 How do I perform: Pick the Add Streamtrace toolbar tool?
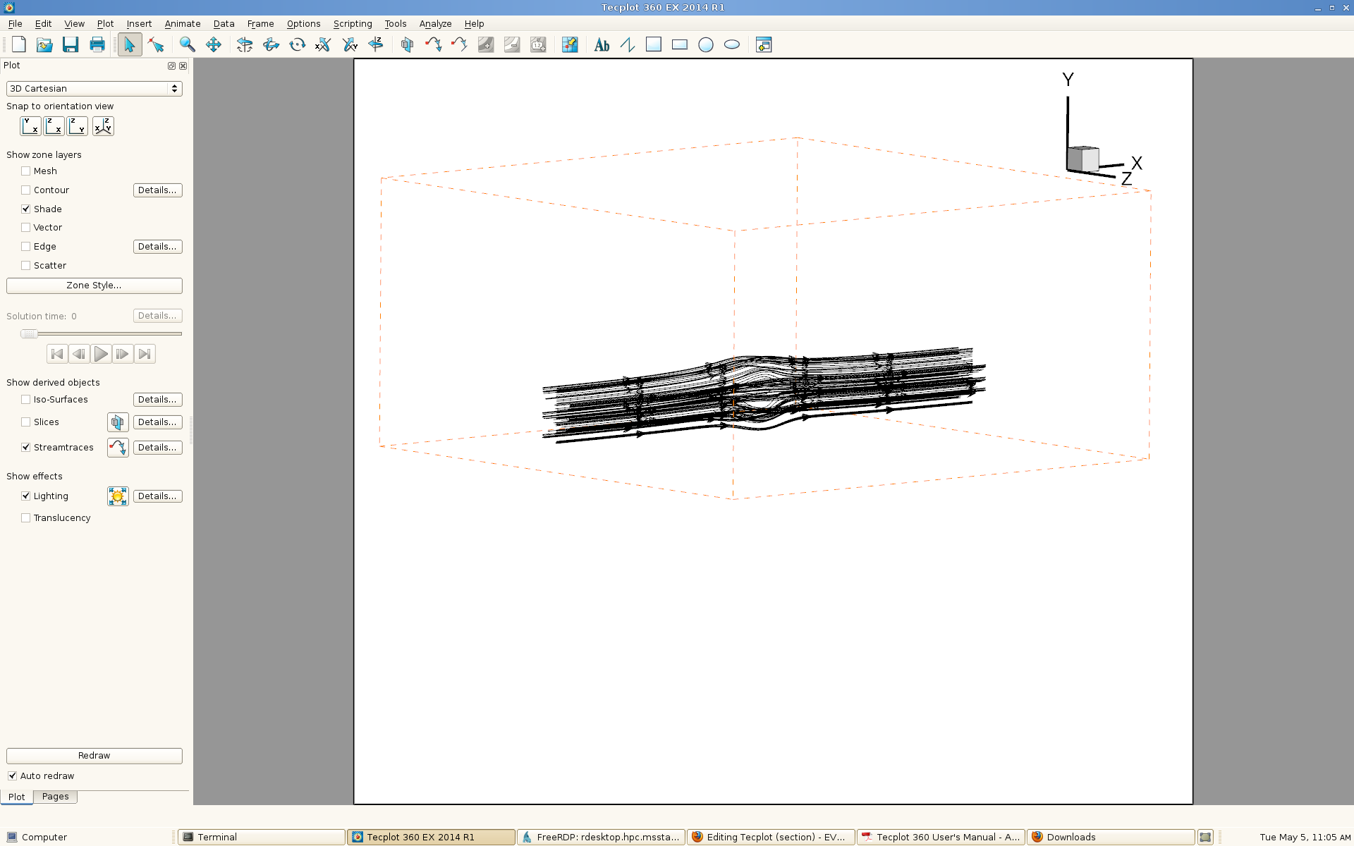tap(433, 44)
